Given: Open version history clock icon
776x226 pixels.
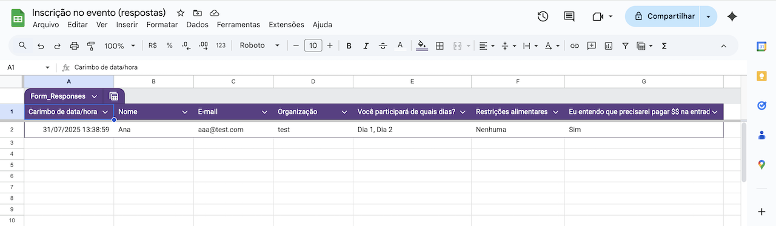Looking at the screenshot, I should [x=543, y=16].
